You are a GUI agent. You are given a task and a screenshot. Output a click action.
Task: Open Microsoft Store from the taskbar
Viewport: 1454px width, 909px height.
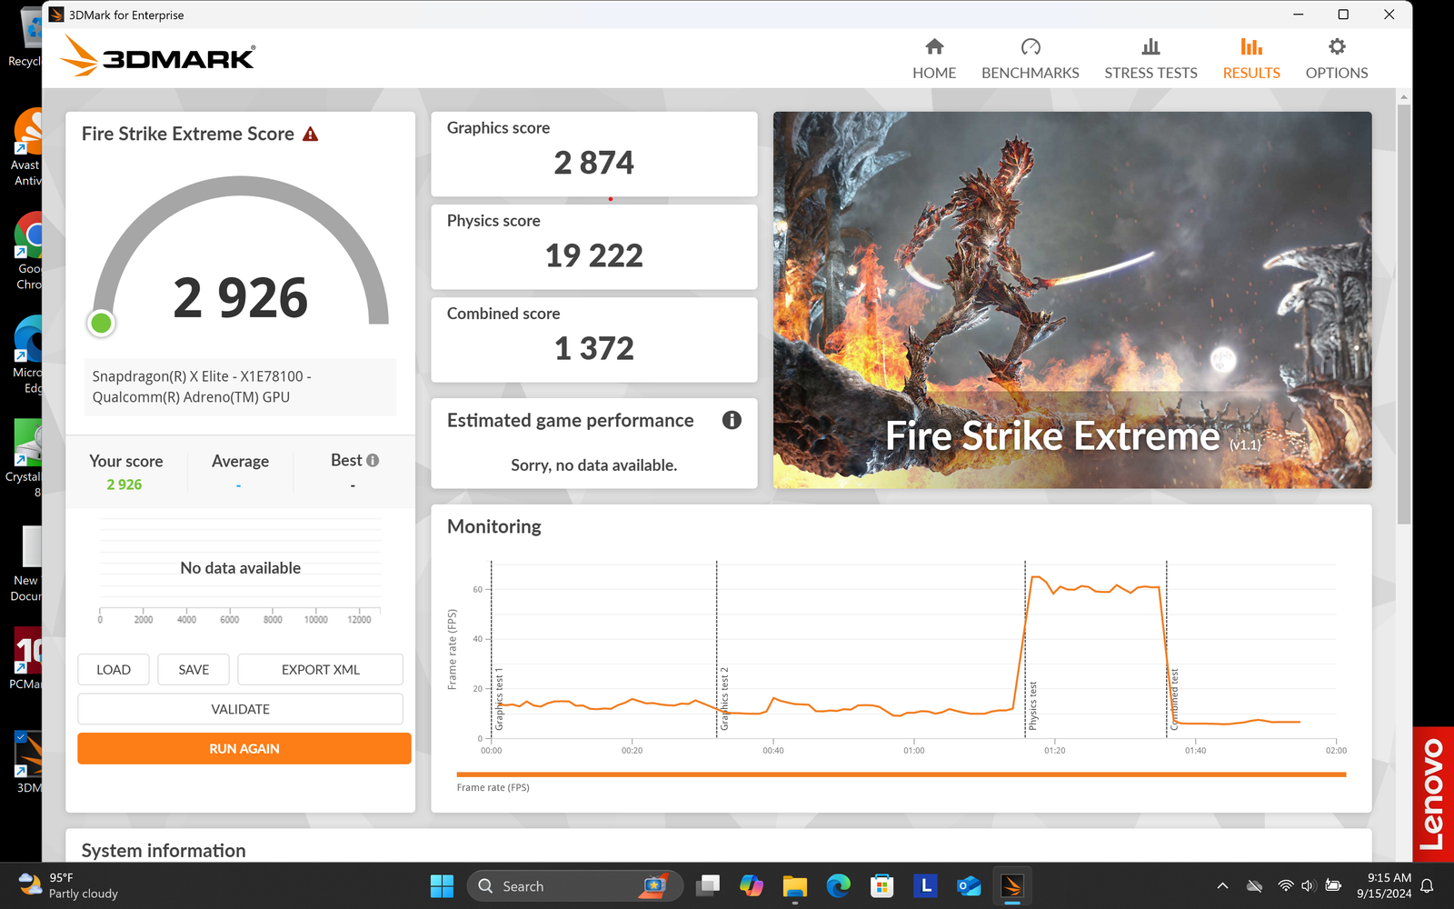(x=881, y=885)
